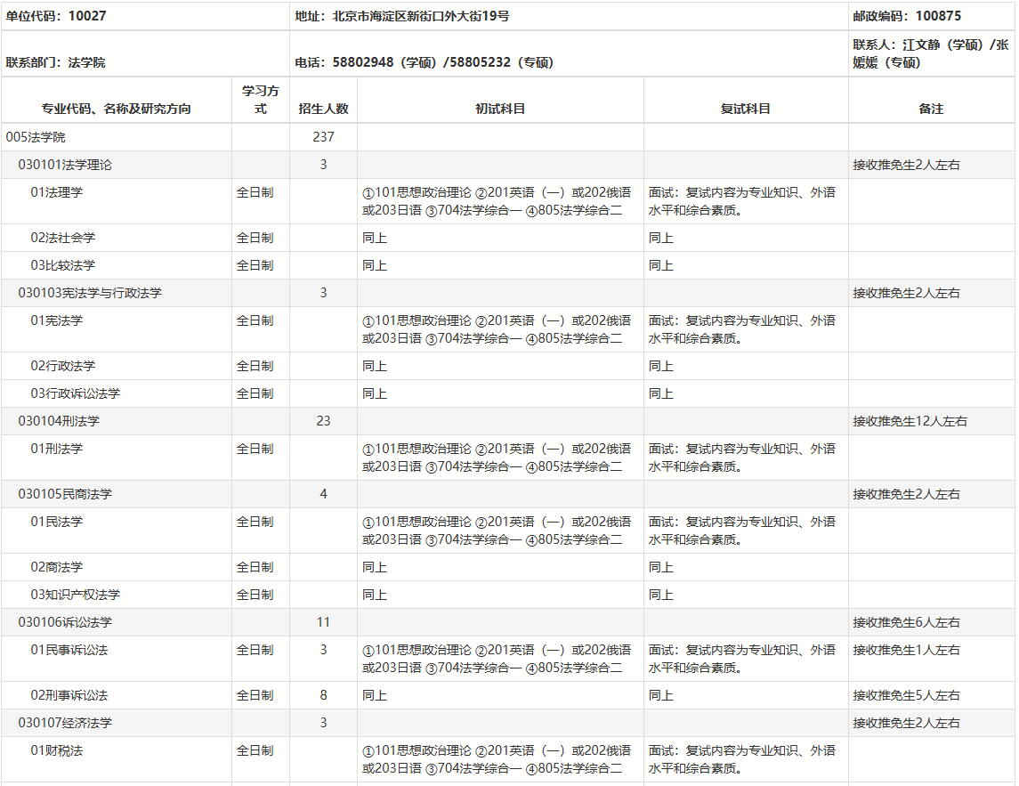Click the 01法理学 research direction
Viewport: 1019px width, 786px height.
pyautogui.click(x=56, y=192)
